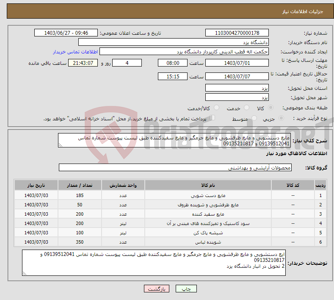The height and width of the screenshot is (300, 334).
Task: Click the چاپ print button
Action: 186,289
